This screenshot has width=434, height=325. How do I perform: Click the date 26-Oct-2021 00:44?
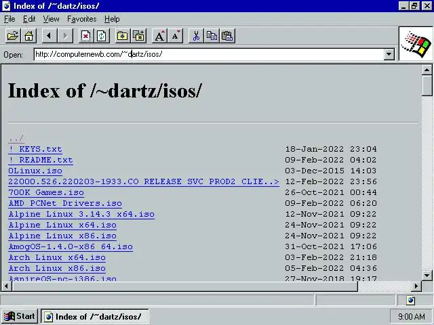[x=331, y=192]
